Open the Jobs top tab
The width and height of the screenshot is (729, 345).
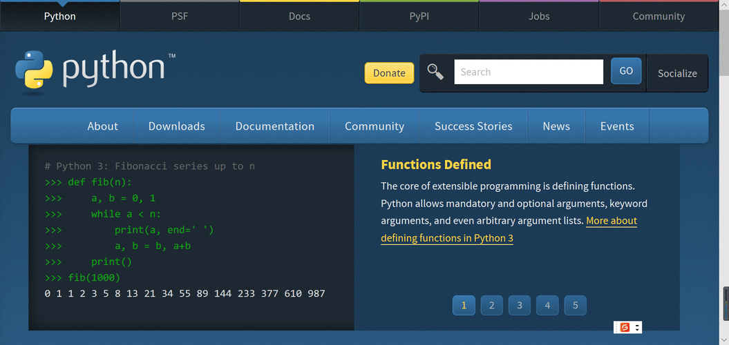[539, 17]
